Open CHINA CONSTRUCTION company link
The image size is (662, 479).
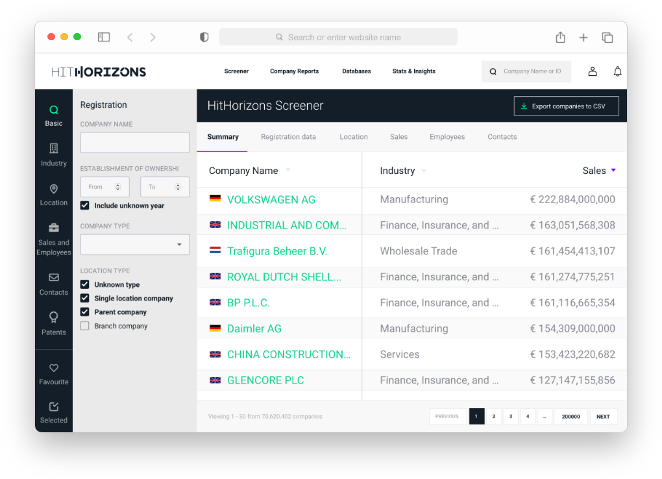coord(289,354)
